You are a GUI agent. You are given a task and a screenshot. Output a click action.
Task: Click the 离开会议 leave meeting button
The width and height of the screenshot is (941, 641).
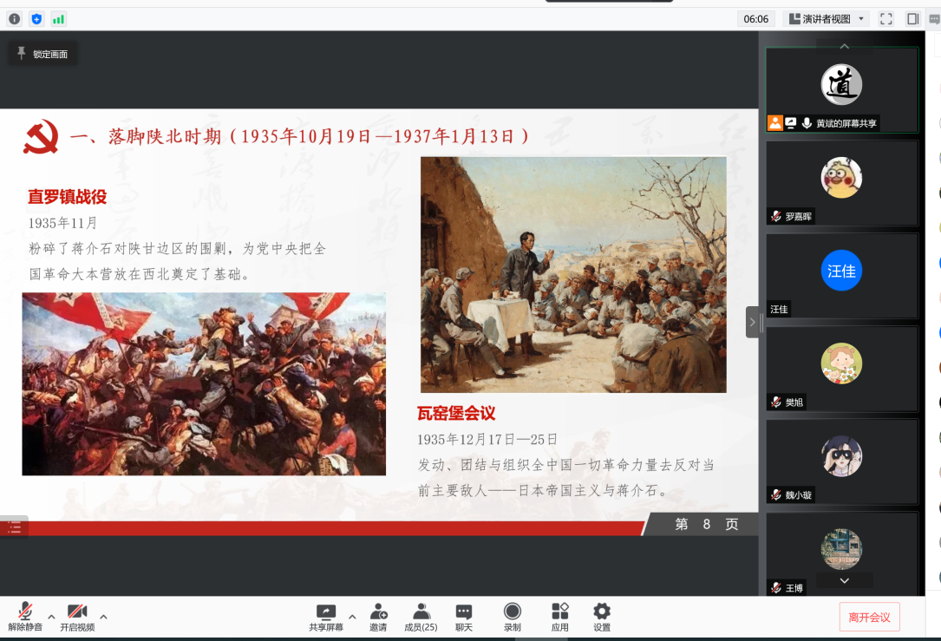tap(869, 617)
